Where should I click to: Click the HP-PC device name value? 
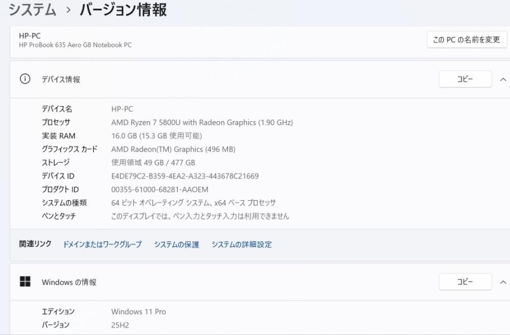122,109
